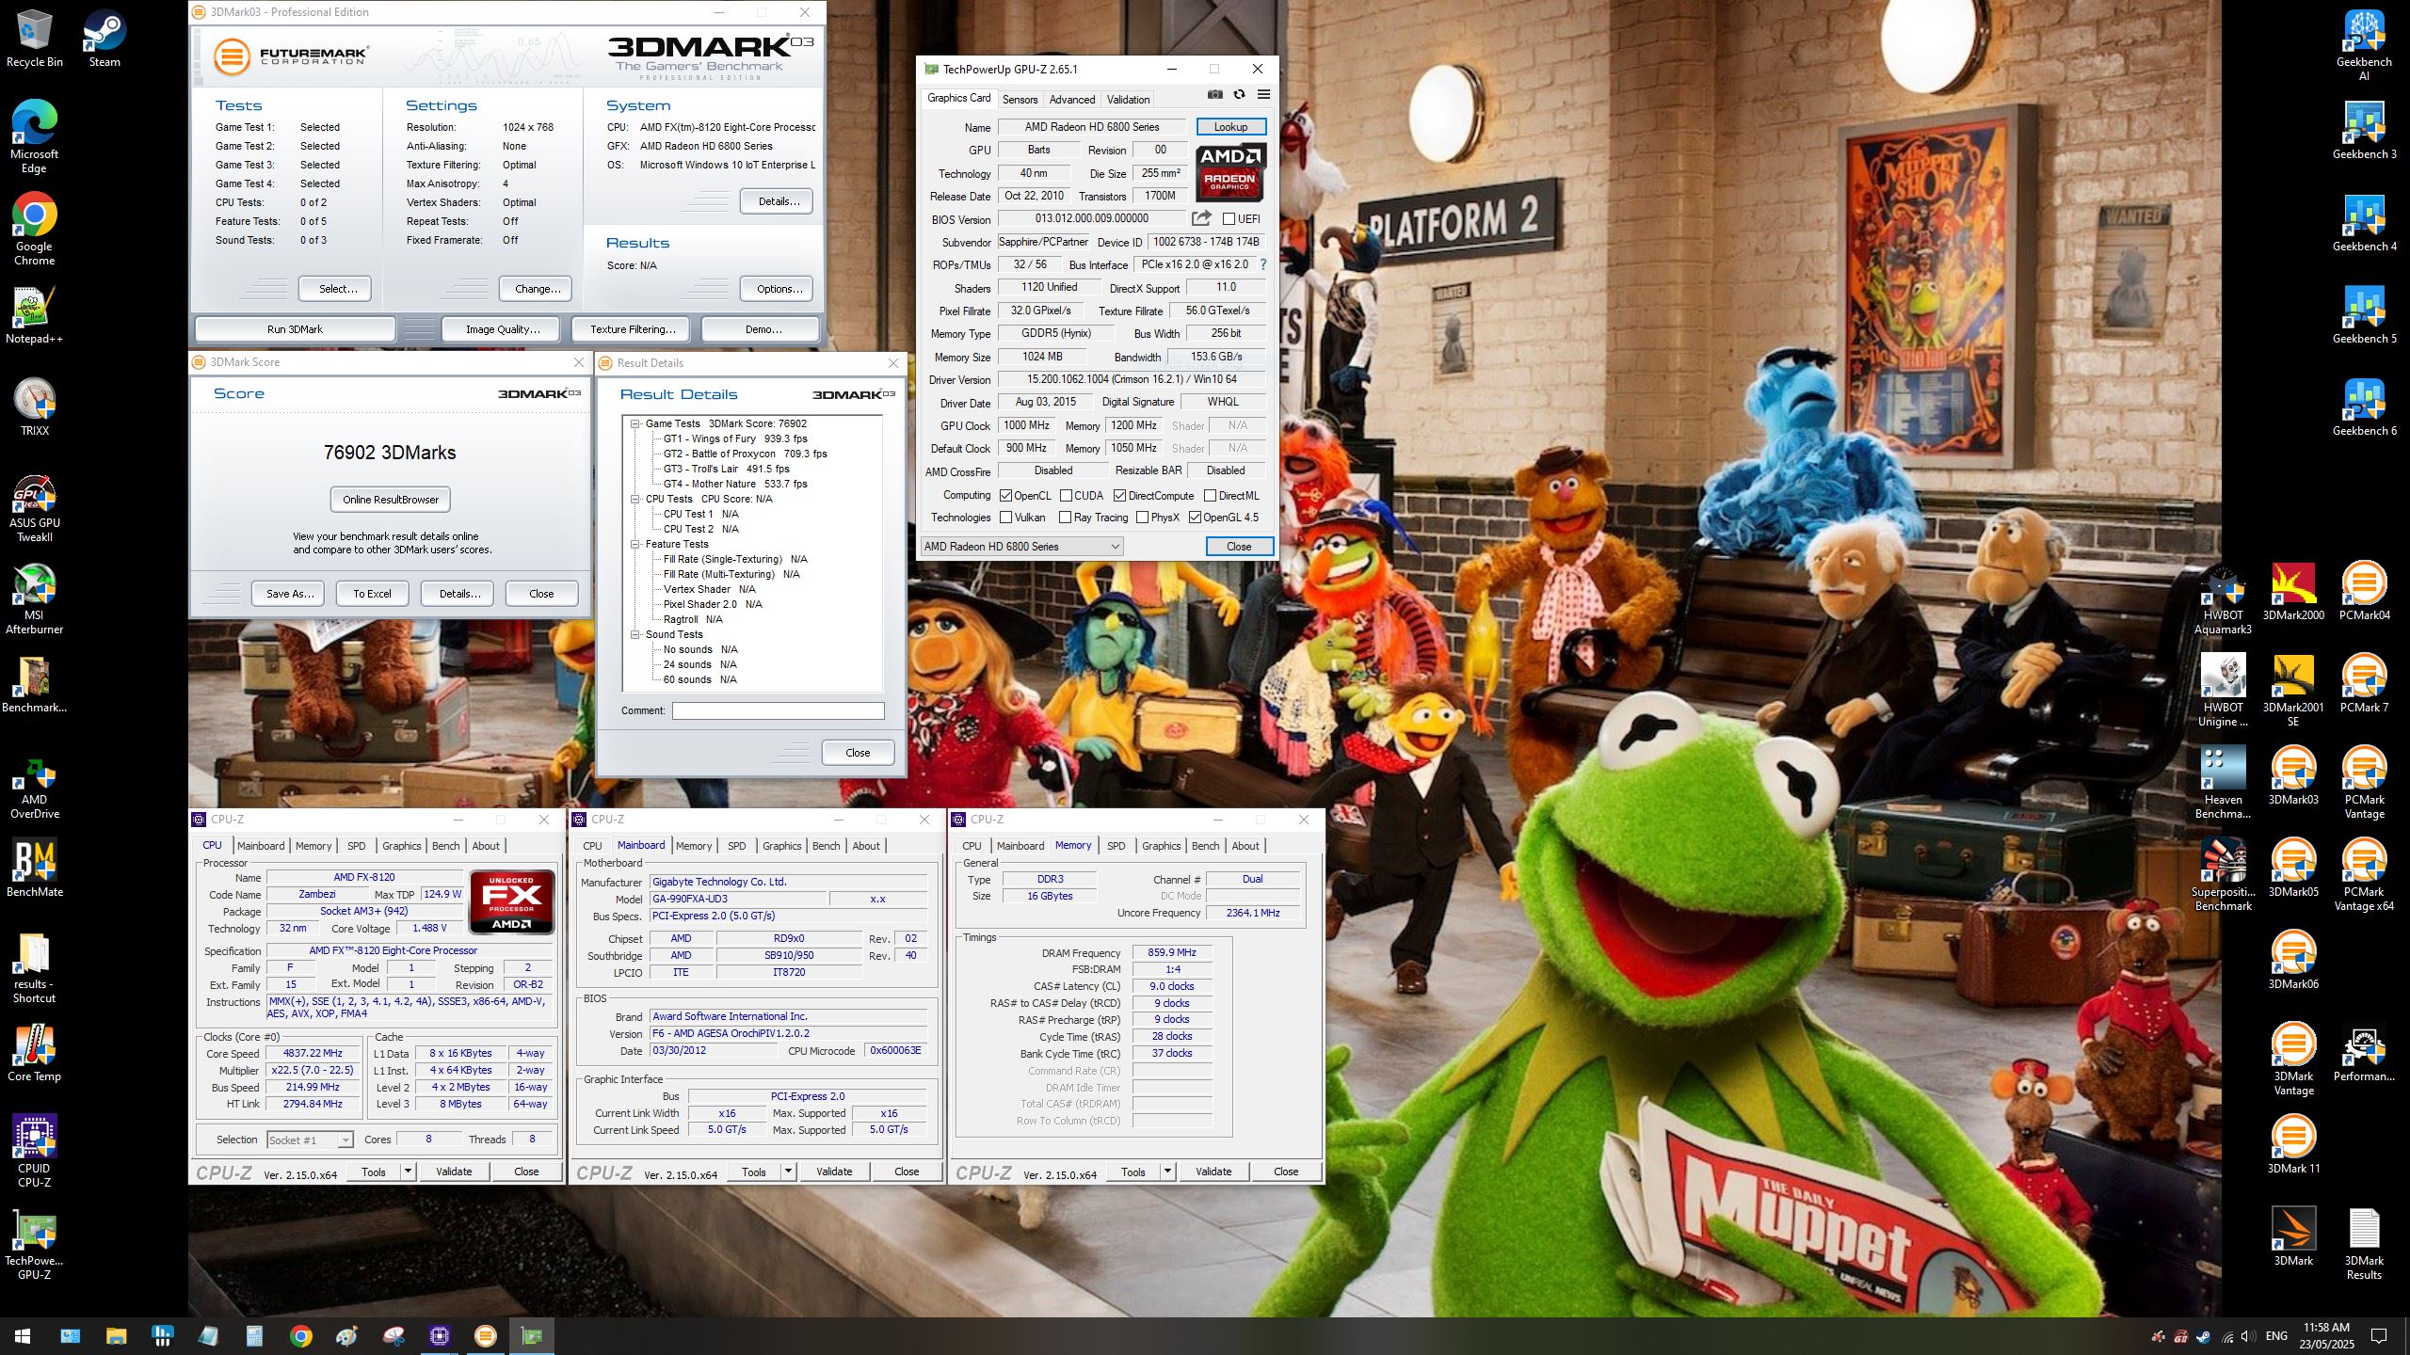Open Tools dropdown arrow in CPU-Z Mainboard window
The width and height of the screenshot is (2410, 1355).
788,1172
